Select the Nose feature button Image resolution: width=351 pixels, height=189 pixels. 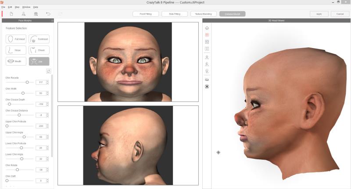tap(16, 50)
